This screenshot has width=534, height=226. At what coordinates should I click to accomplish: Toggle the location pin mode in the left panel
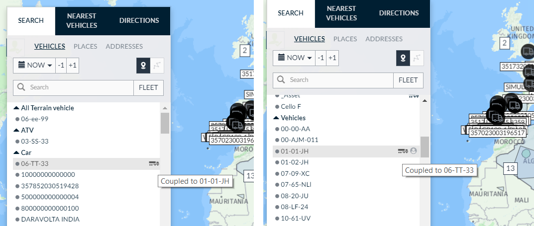(x=143, y=65)
